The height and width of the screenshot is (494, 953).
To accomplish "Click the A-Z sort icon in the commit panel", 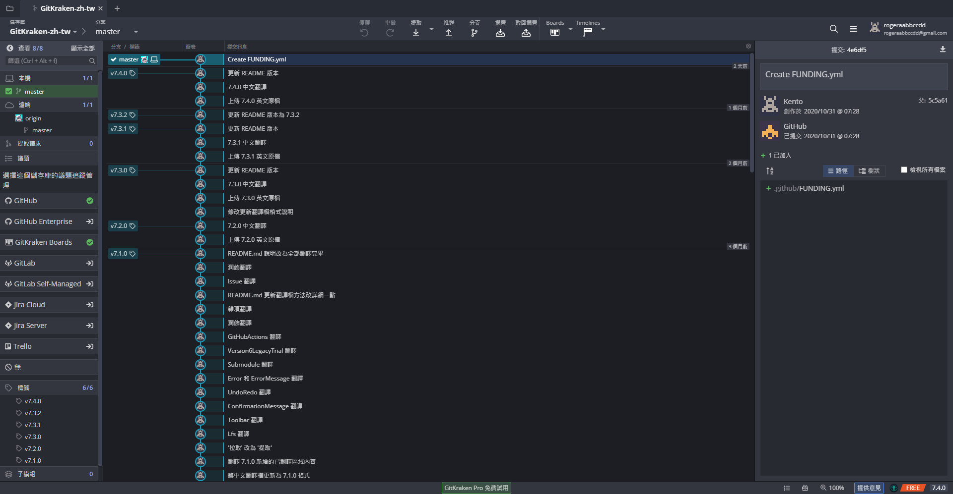I will [x=770, y=171].
